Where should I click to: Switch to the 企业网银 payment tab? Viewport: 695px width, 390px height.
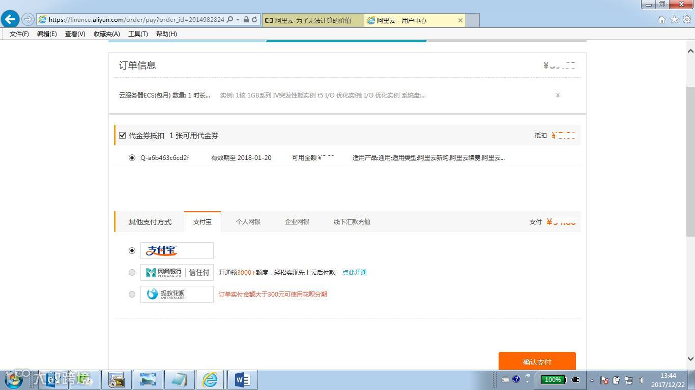tap(297, 222)
